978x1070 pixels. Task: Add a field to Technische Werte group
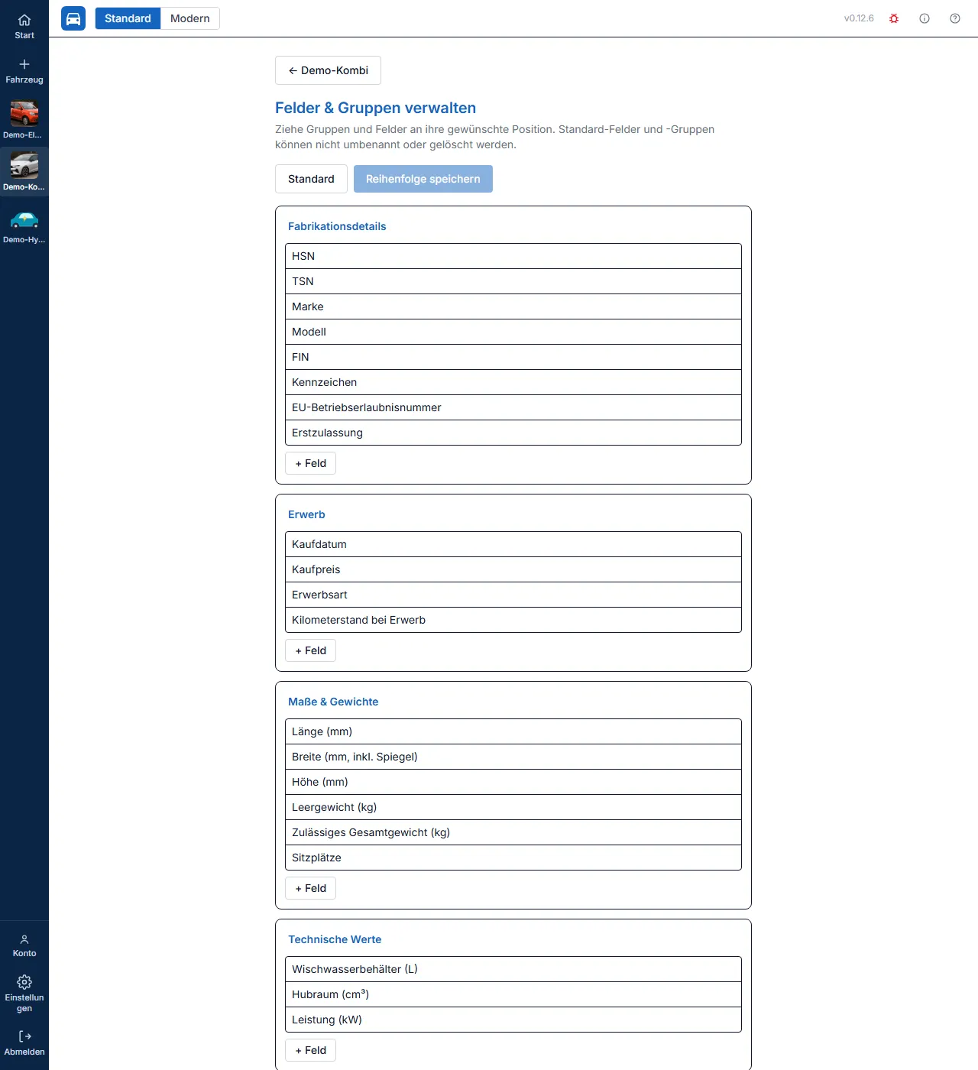310,1050
